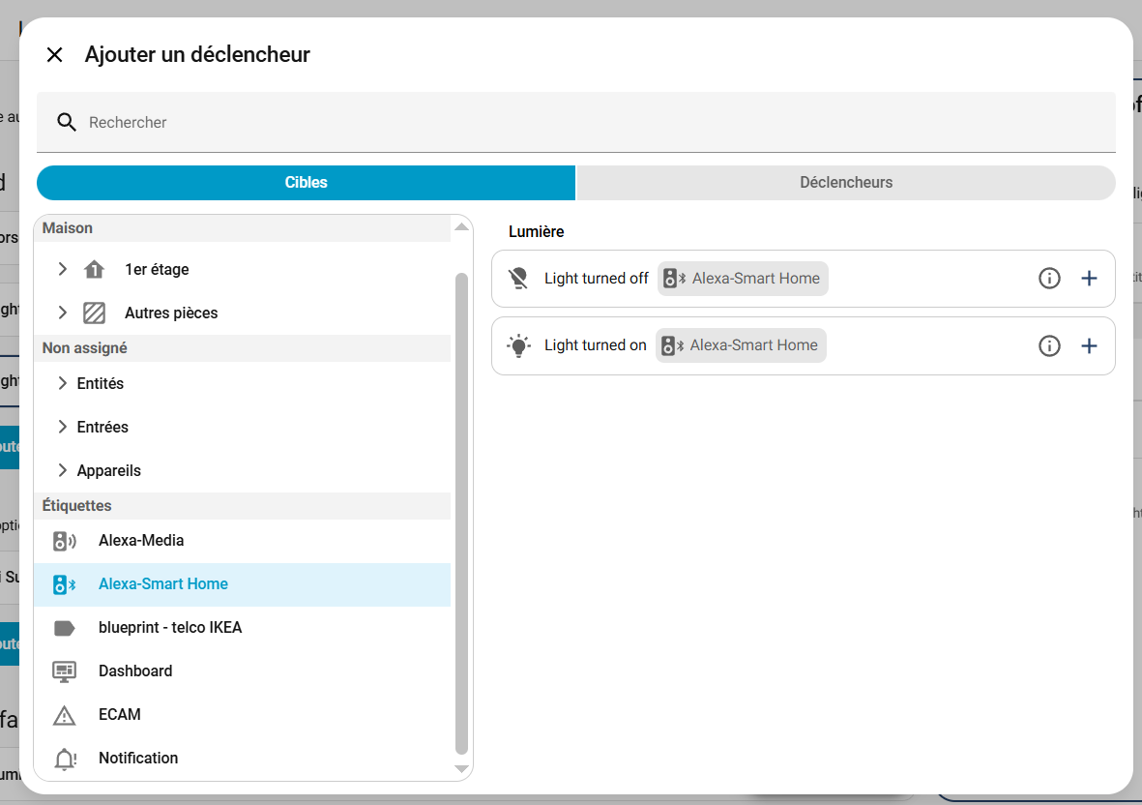Select the Alexa-Media speaker label icon
The height and width of the screenshot is (805, 1142).
(x=64, y=541)
